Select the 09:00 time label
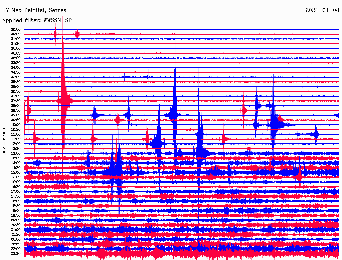342x260 pixels. [16, 115]
